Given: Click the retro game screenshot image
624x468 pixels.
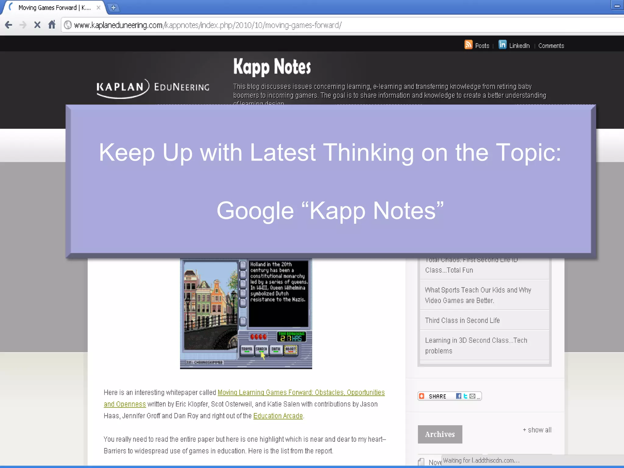Looking at the screenshot, I should coord(246,314).
